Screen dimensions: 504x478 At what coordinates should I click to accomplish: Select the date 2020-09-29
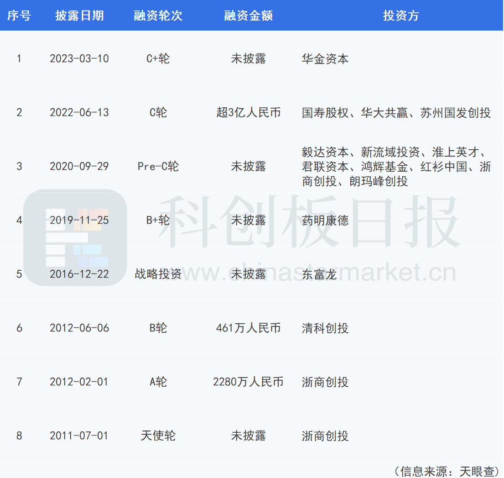pyautogui.click(x=79, y=166)
